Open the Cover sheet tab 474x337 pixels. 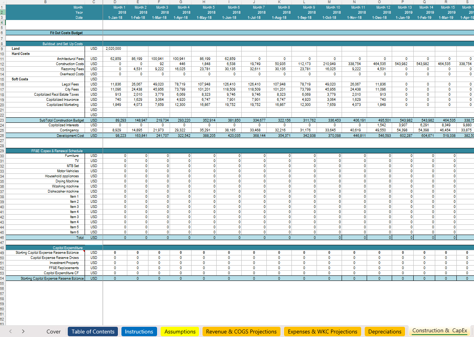point(54,332)
